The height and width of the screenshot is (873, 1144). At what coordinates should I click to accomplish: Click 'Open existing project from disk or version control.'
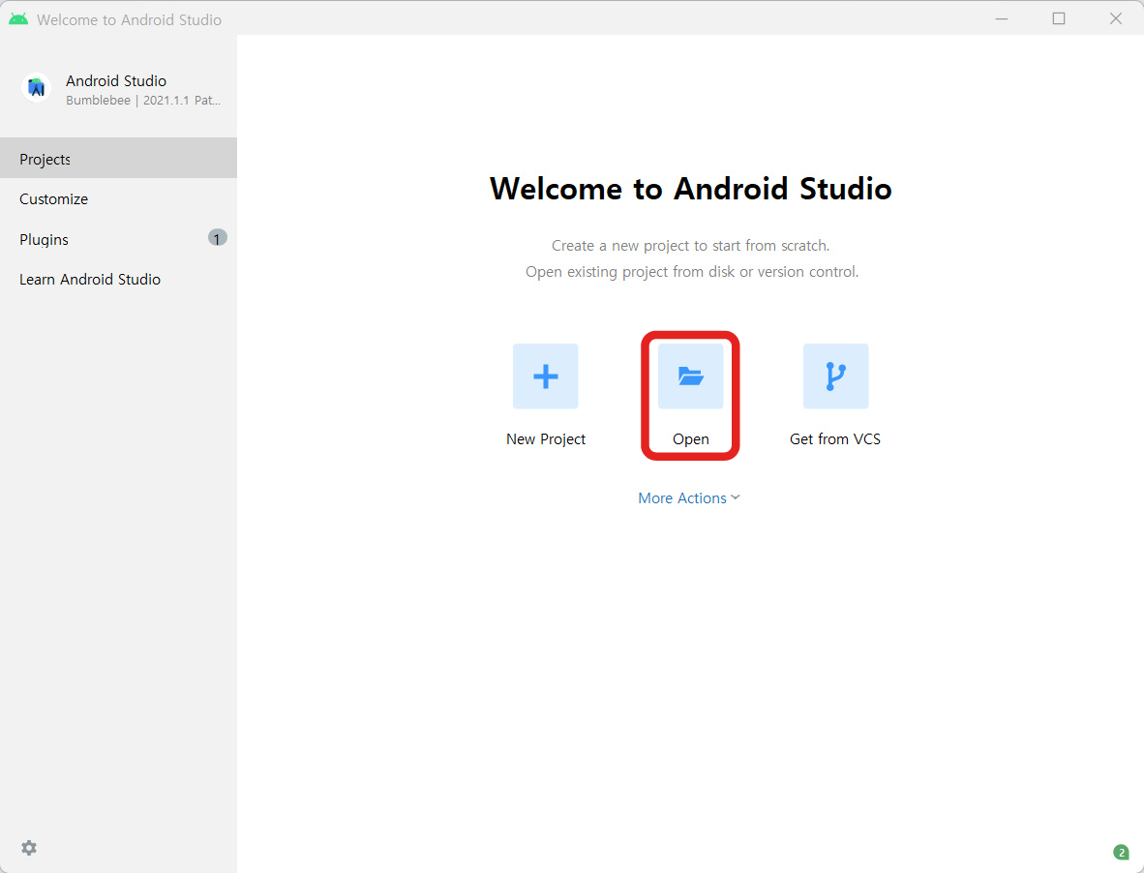pyautogui.click(x=692, y=272)
